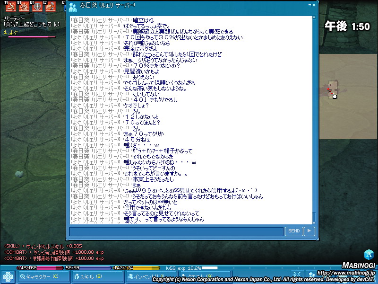Activate the F1 skill hotkey icon
This screenshot has width=378, height=284.
coord(10,7)
